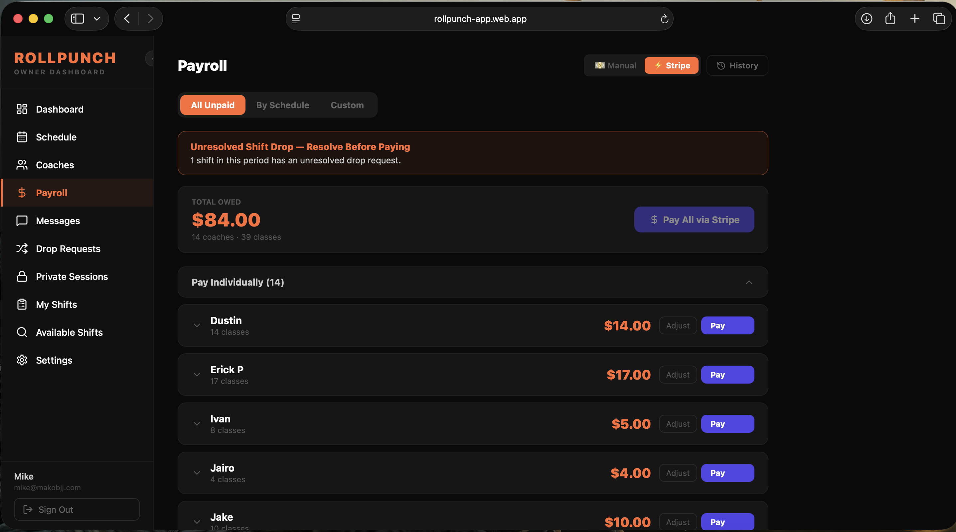Adjust Jairo's payment amount
Viewport: 956px width, 532px height.
pos(678,473)
